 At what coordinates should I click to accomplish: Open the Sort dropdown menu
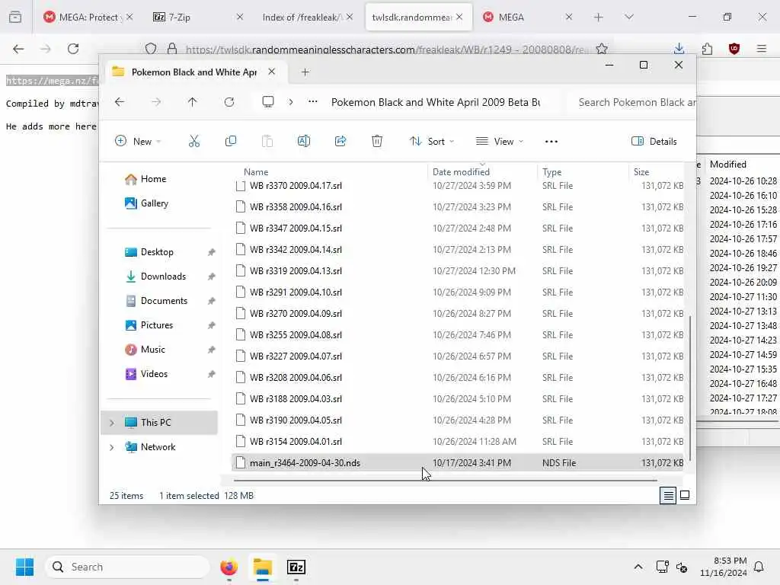(432, 141)
